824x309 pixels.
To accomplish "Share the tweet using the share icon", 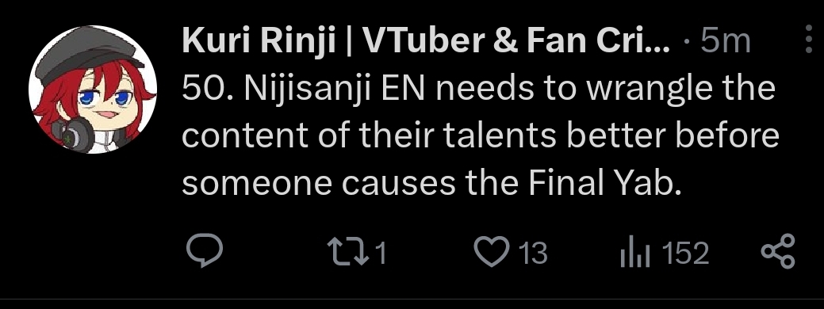I will click(x=778, y=252).
